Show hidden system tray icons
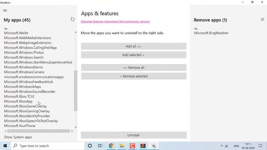The image size is (267, 150). coord(222,146)
